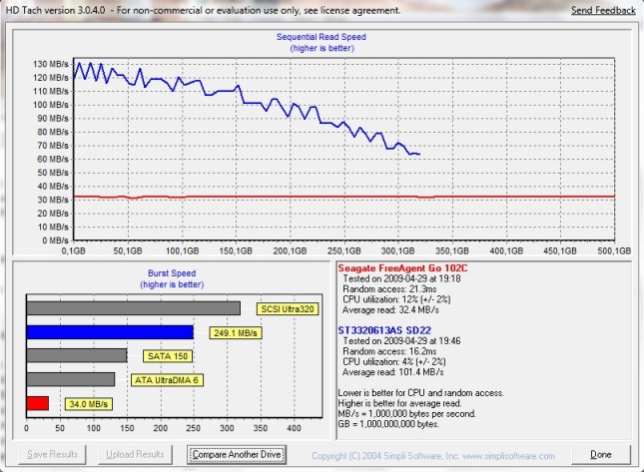Viewport: 644px width, 472px height.
Task: Click the red burst speed bar
Action: (37, 403)
